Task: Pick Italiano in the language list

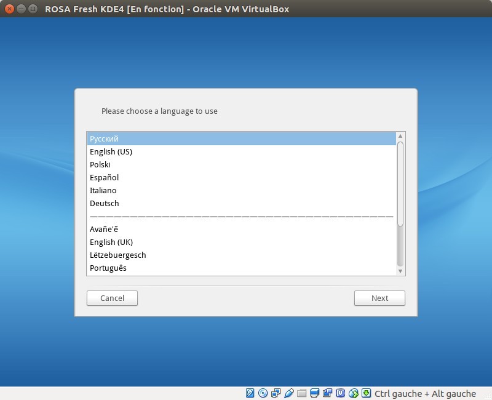Action: pyautogui.click(x=241, y=190)
